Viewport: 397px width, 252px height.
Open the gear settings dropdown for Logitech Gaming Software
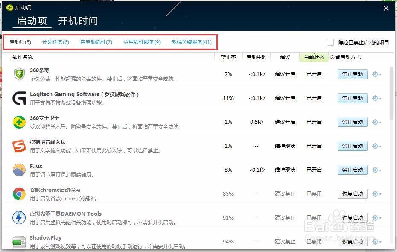click(x=377, y=98)
